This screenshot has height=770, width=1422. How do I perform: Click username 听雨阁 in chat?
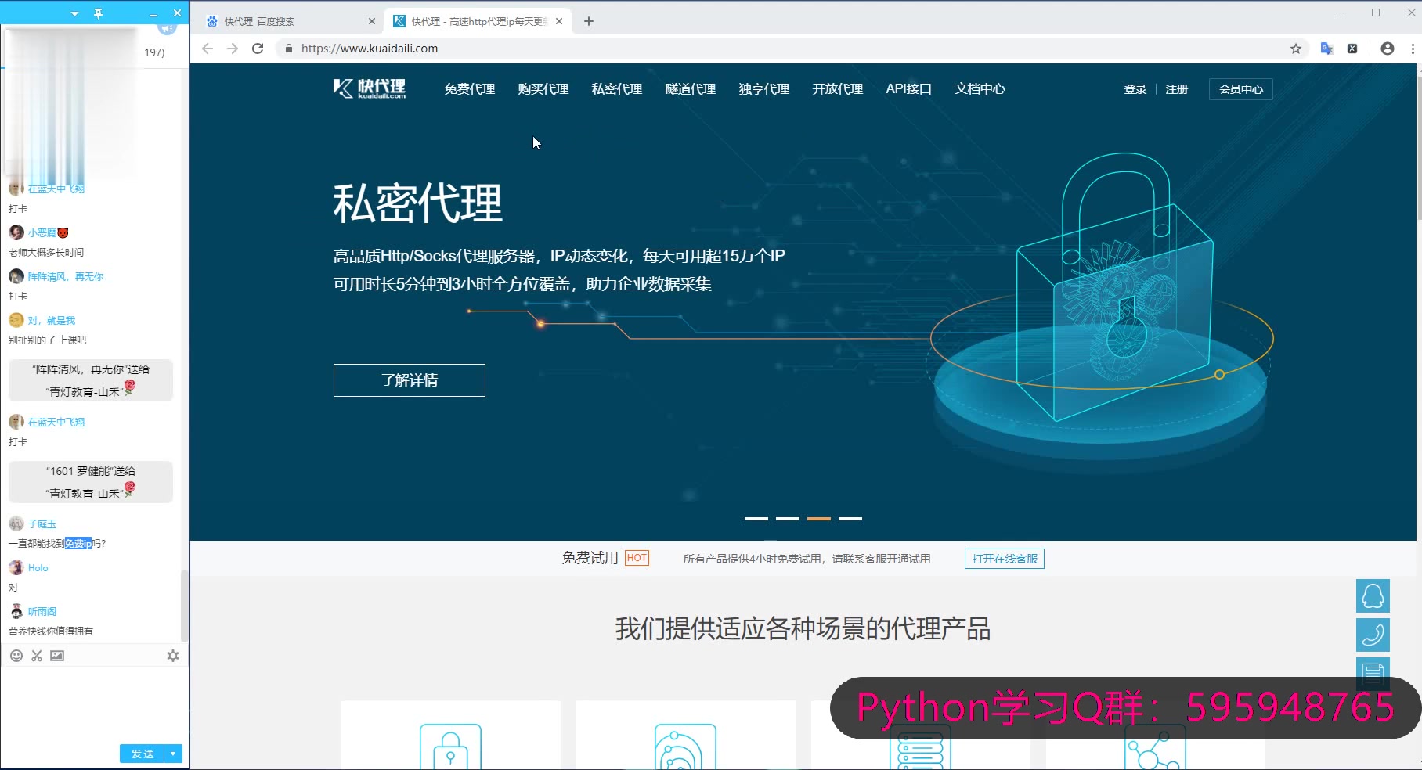tap(42, 611)
